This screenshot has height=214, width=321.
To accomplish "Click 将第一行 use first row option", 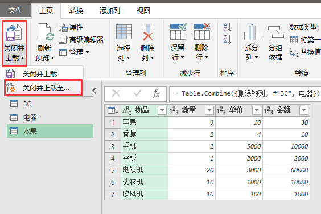I will coord(305,39).
